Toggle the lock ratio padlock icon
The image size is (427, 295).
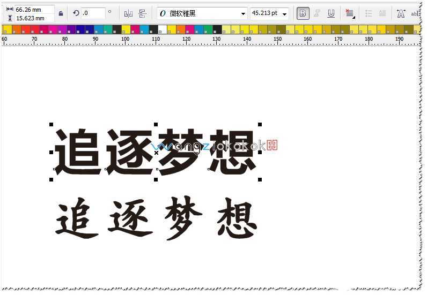61,13
